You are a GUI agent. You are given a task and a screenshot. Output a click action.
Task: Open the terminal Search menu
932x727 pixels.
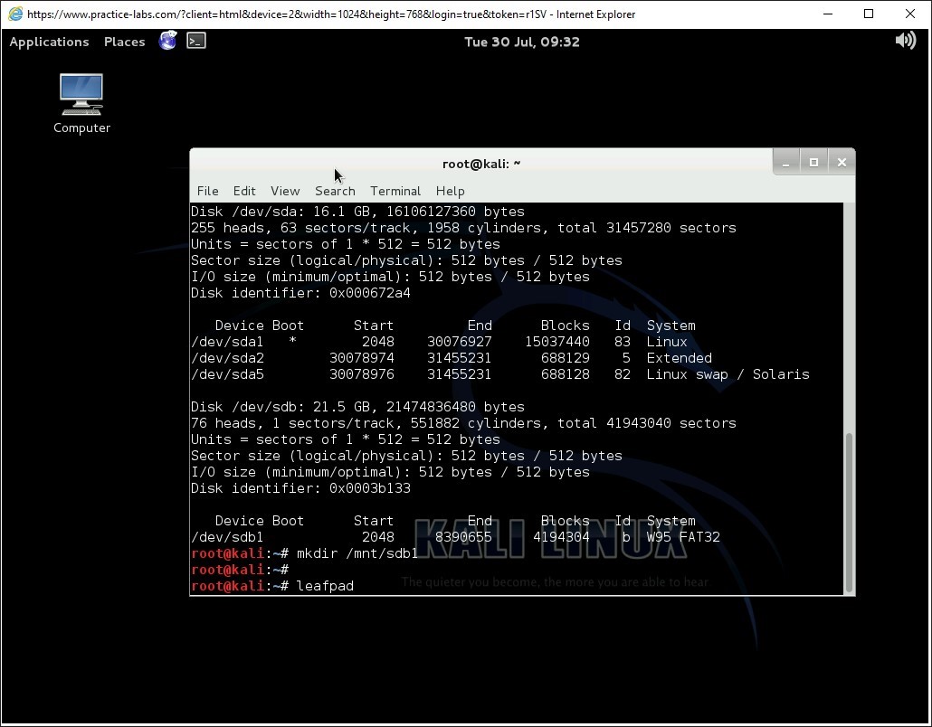click(335, 191)
